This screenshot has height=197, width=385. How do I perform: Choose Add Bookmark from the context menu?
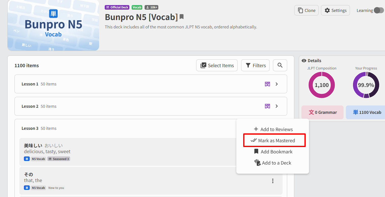point(273,152)
